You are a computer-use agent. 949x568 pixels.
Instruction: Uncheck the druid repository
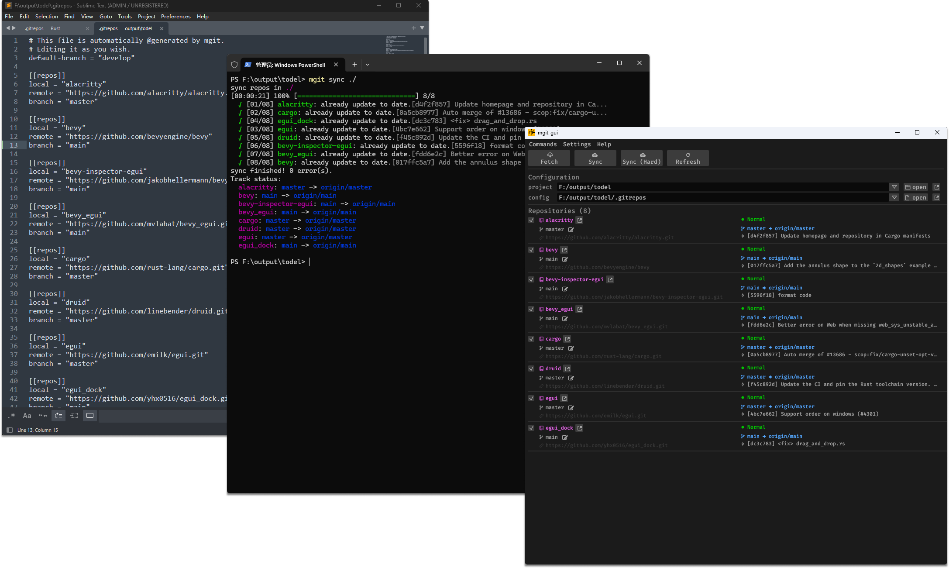531,369
